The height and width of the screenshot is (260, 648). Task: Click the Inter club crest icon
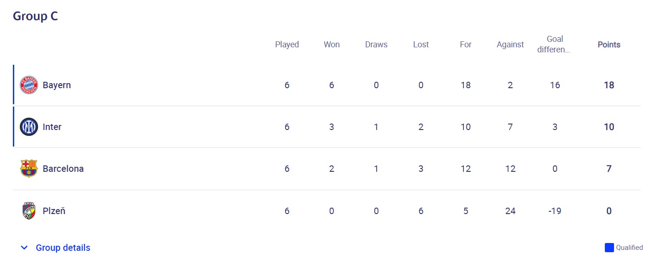(28, 127)
